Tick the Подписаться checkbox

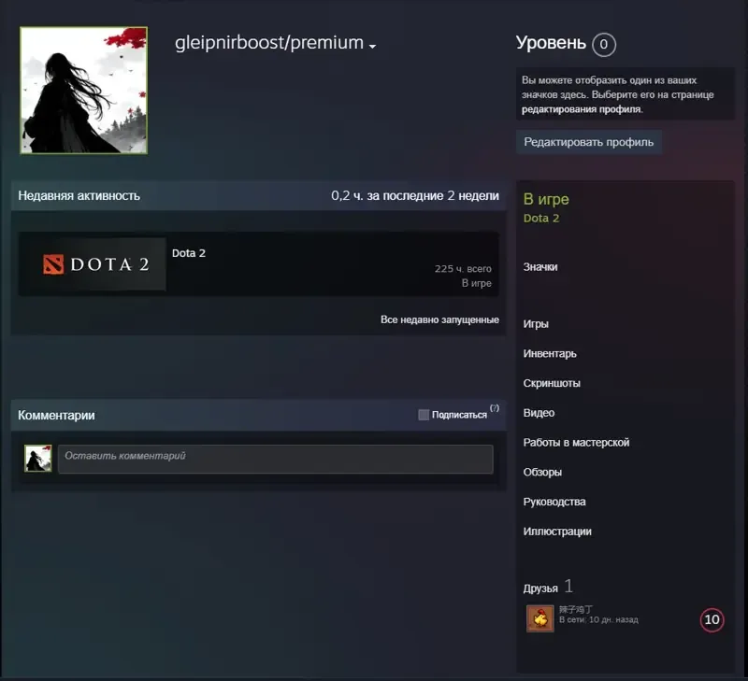click(424, 415)
